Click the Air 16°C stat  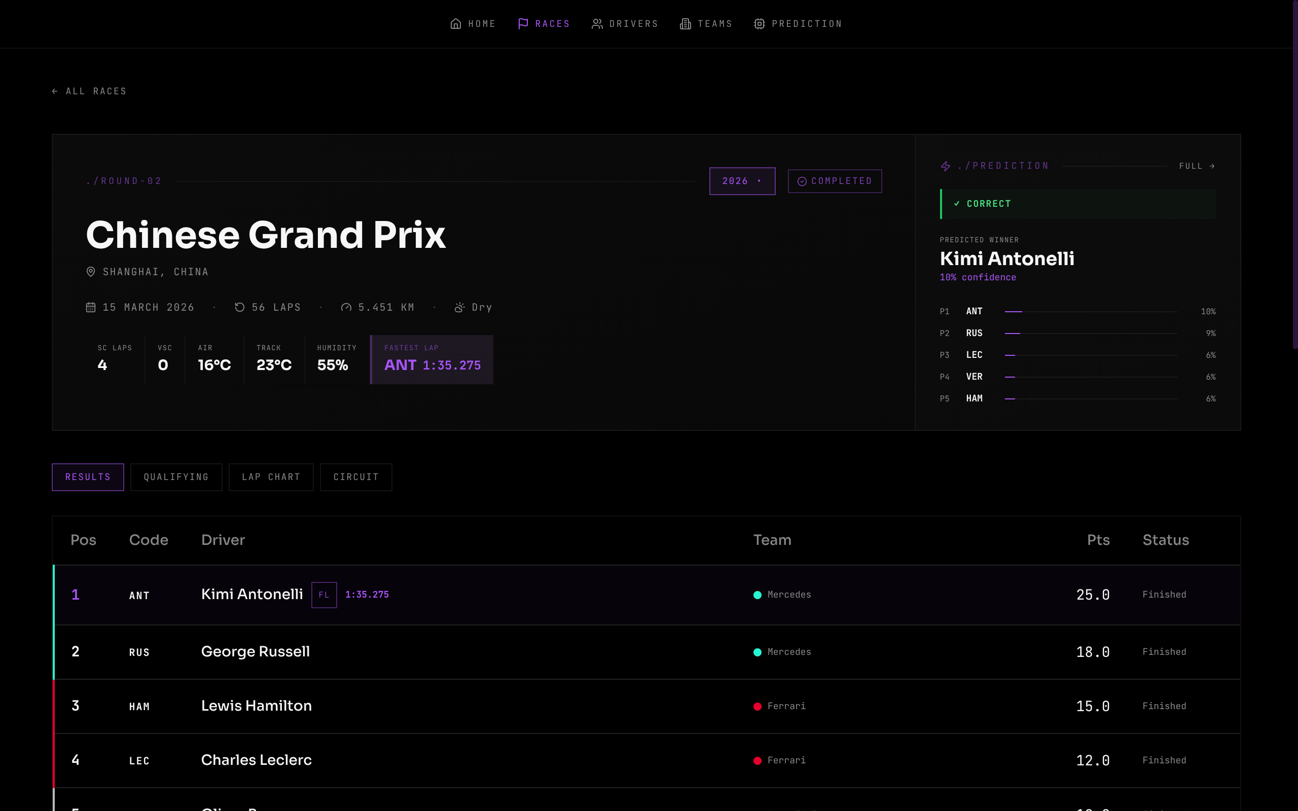(x=214, y=359)
